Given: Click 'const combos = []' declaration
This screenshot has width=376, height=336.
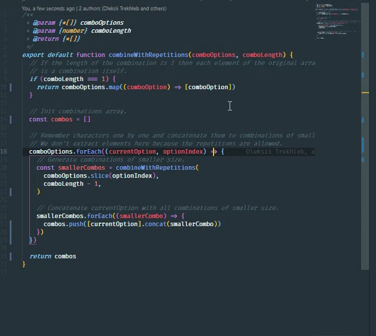Looking at the screenshot, I should [x=60, y=119].
